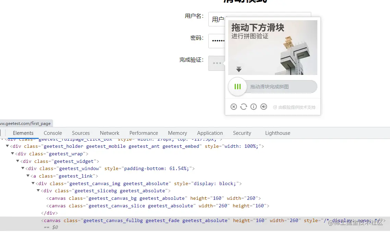Open the captcha info icon

click(x=254, y=106)
